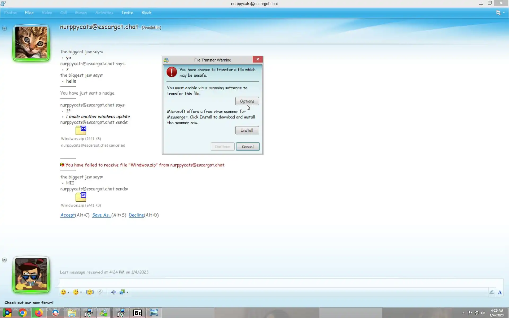Click the change font AB icon
Image resolution: width=509 pixels, height=318 pixels.
[x=113, y=292]
